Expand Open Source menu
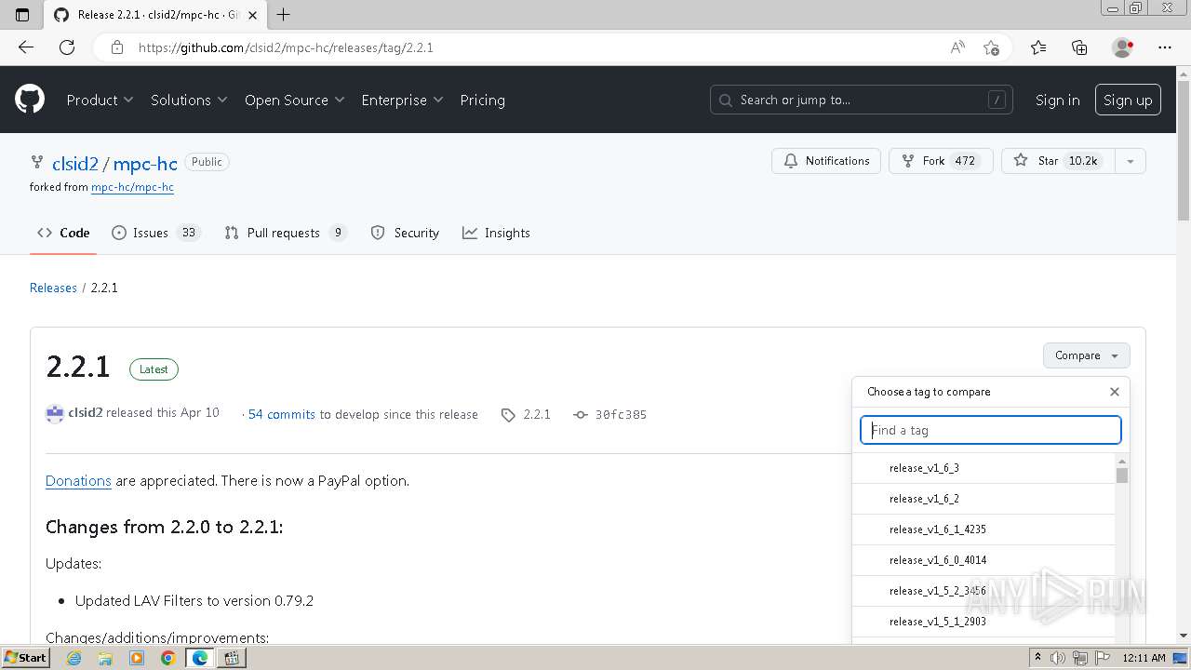1191x670 pixels. tap(294, 100)
